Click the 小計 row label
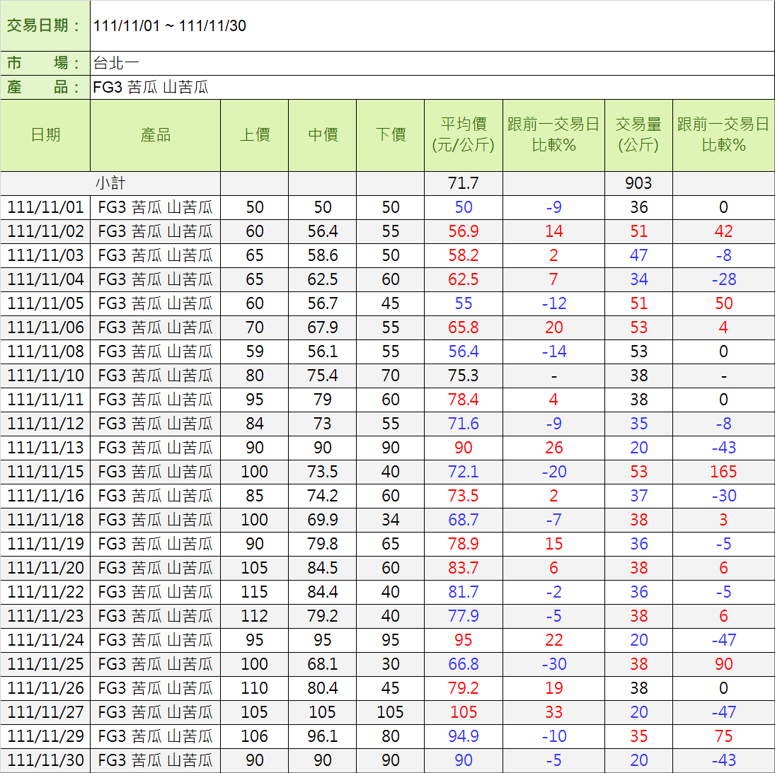The image size is (775, 773). tap(110, 183)
